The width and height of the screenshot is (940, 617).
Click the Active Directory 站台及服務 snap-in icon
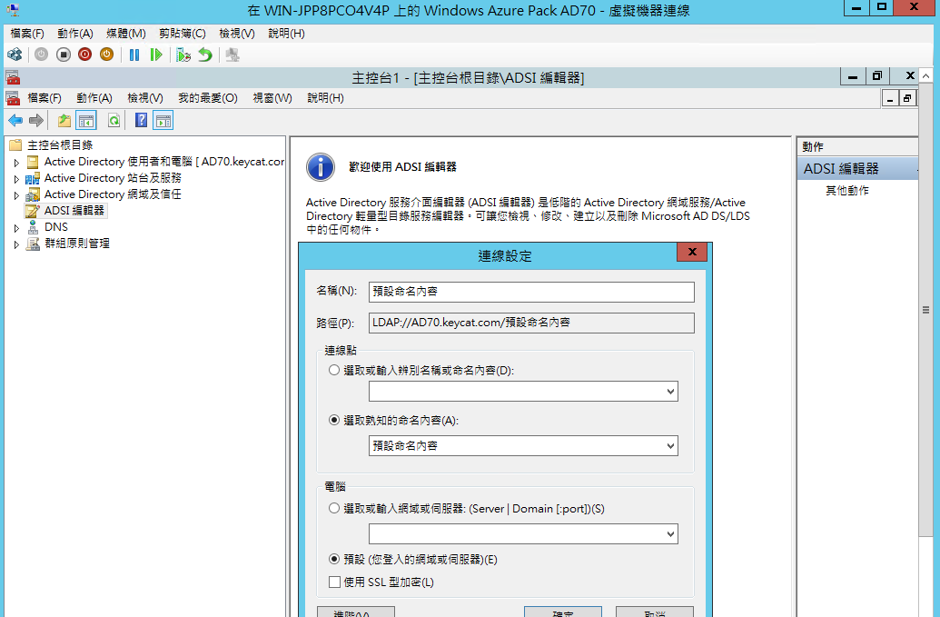click(33, 178)
